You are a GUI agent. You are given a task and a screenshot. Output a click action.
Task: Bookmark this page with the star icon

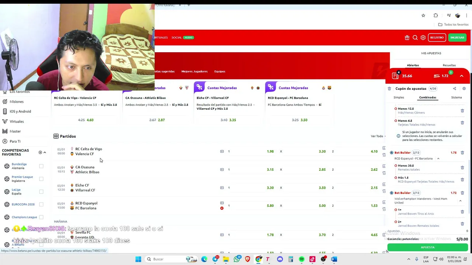coord(423,15)
